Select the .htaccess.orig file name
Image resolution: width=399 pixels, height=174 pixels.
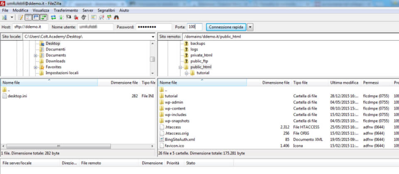tap(177, 133)
